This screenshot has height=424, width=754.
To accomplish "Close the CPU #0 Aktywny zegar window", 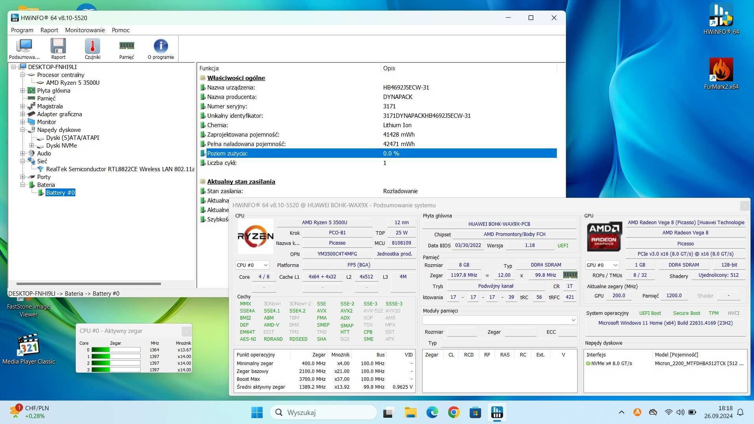I will point(187,331).
